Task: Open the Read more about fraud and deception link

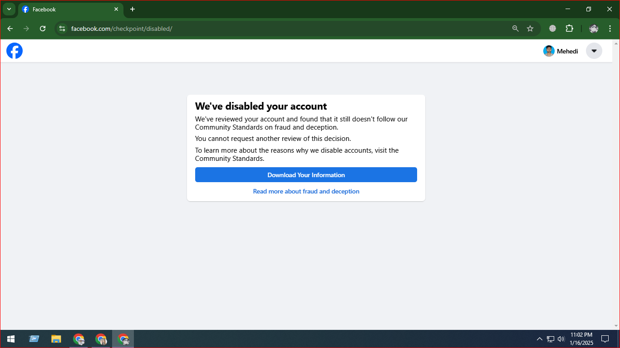Action: (306, 191)
